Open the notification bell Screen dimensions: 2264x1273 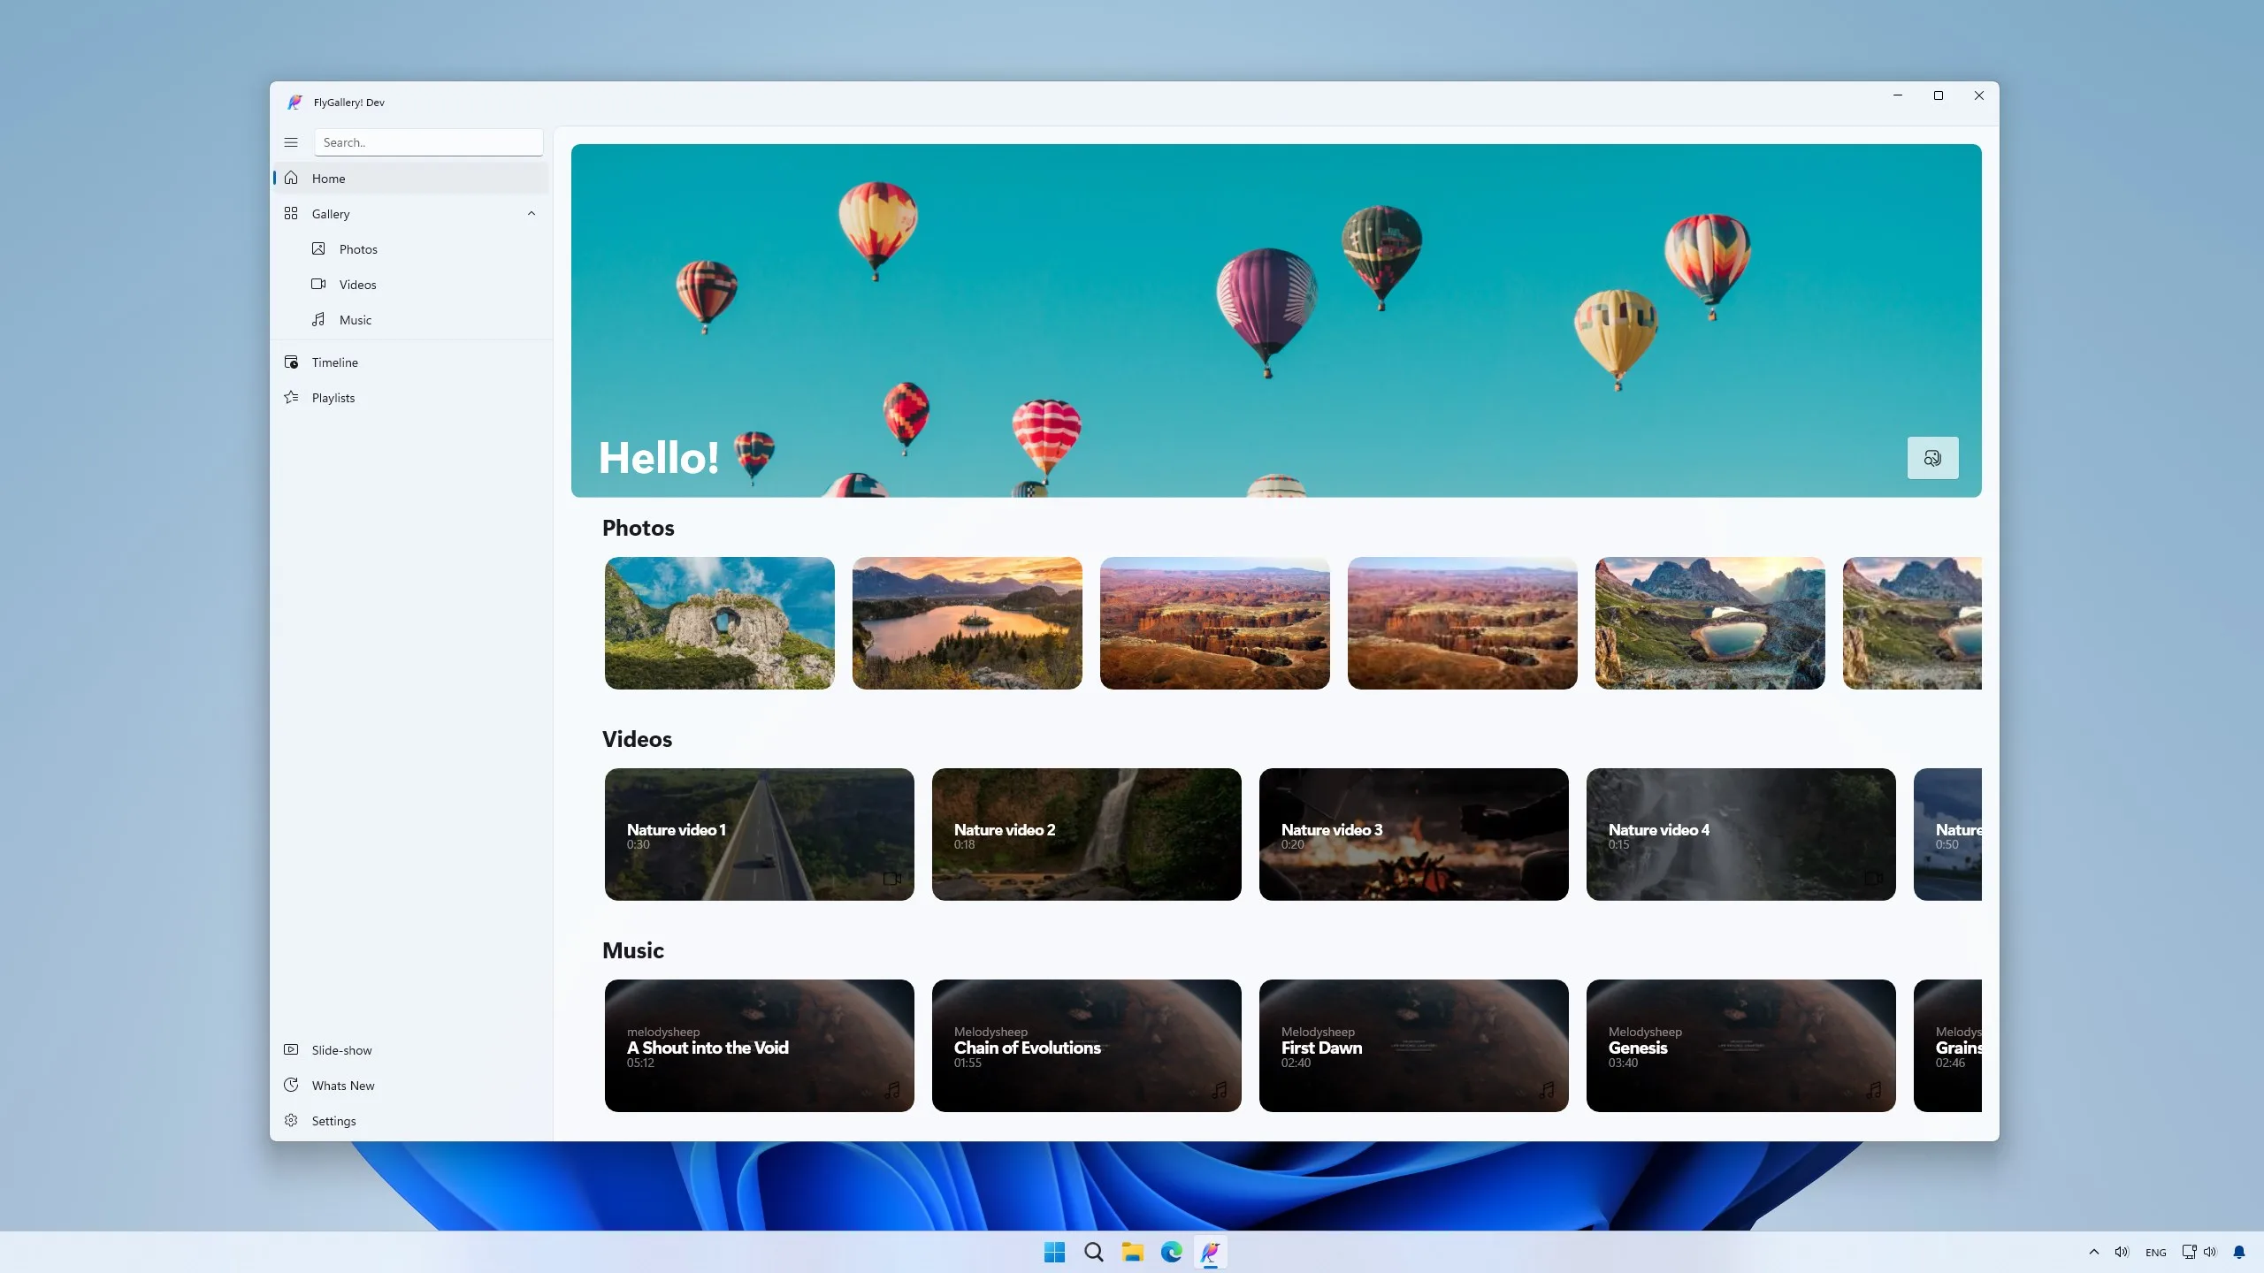pos(2238,1252)
